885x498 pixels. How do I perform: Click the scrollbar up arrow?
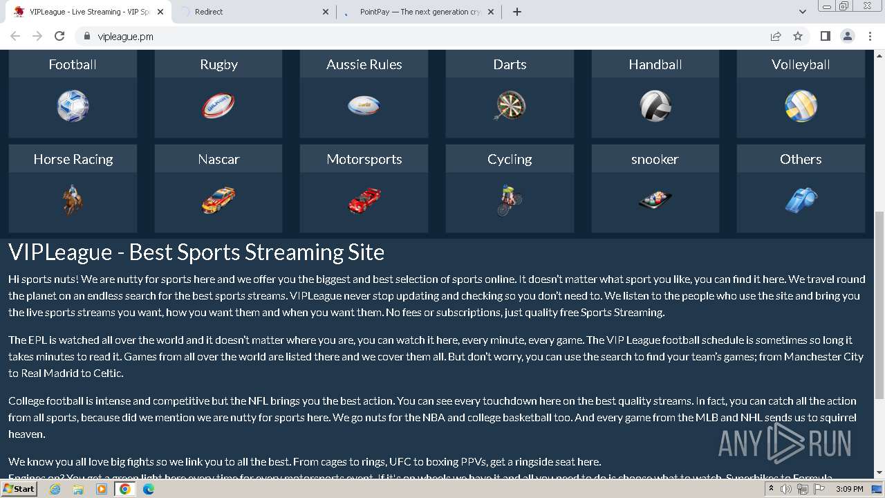pyautogui.click(x=879, y=55)
